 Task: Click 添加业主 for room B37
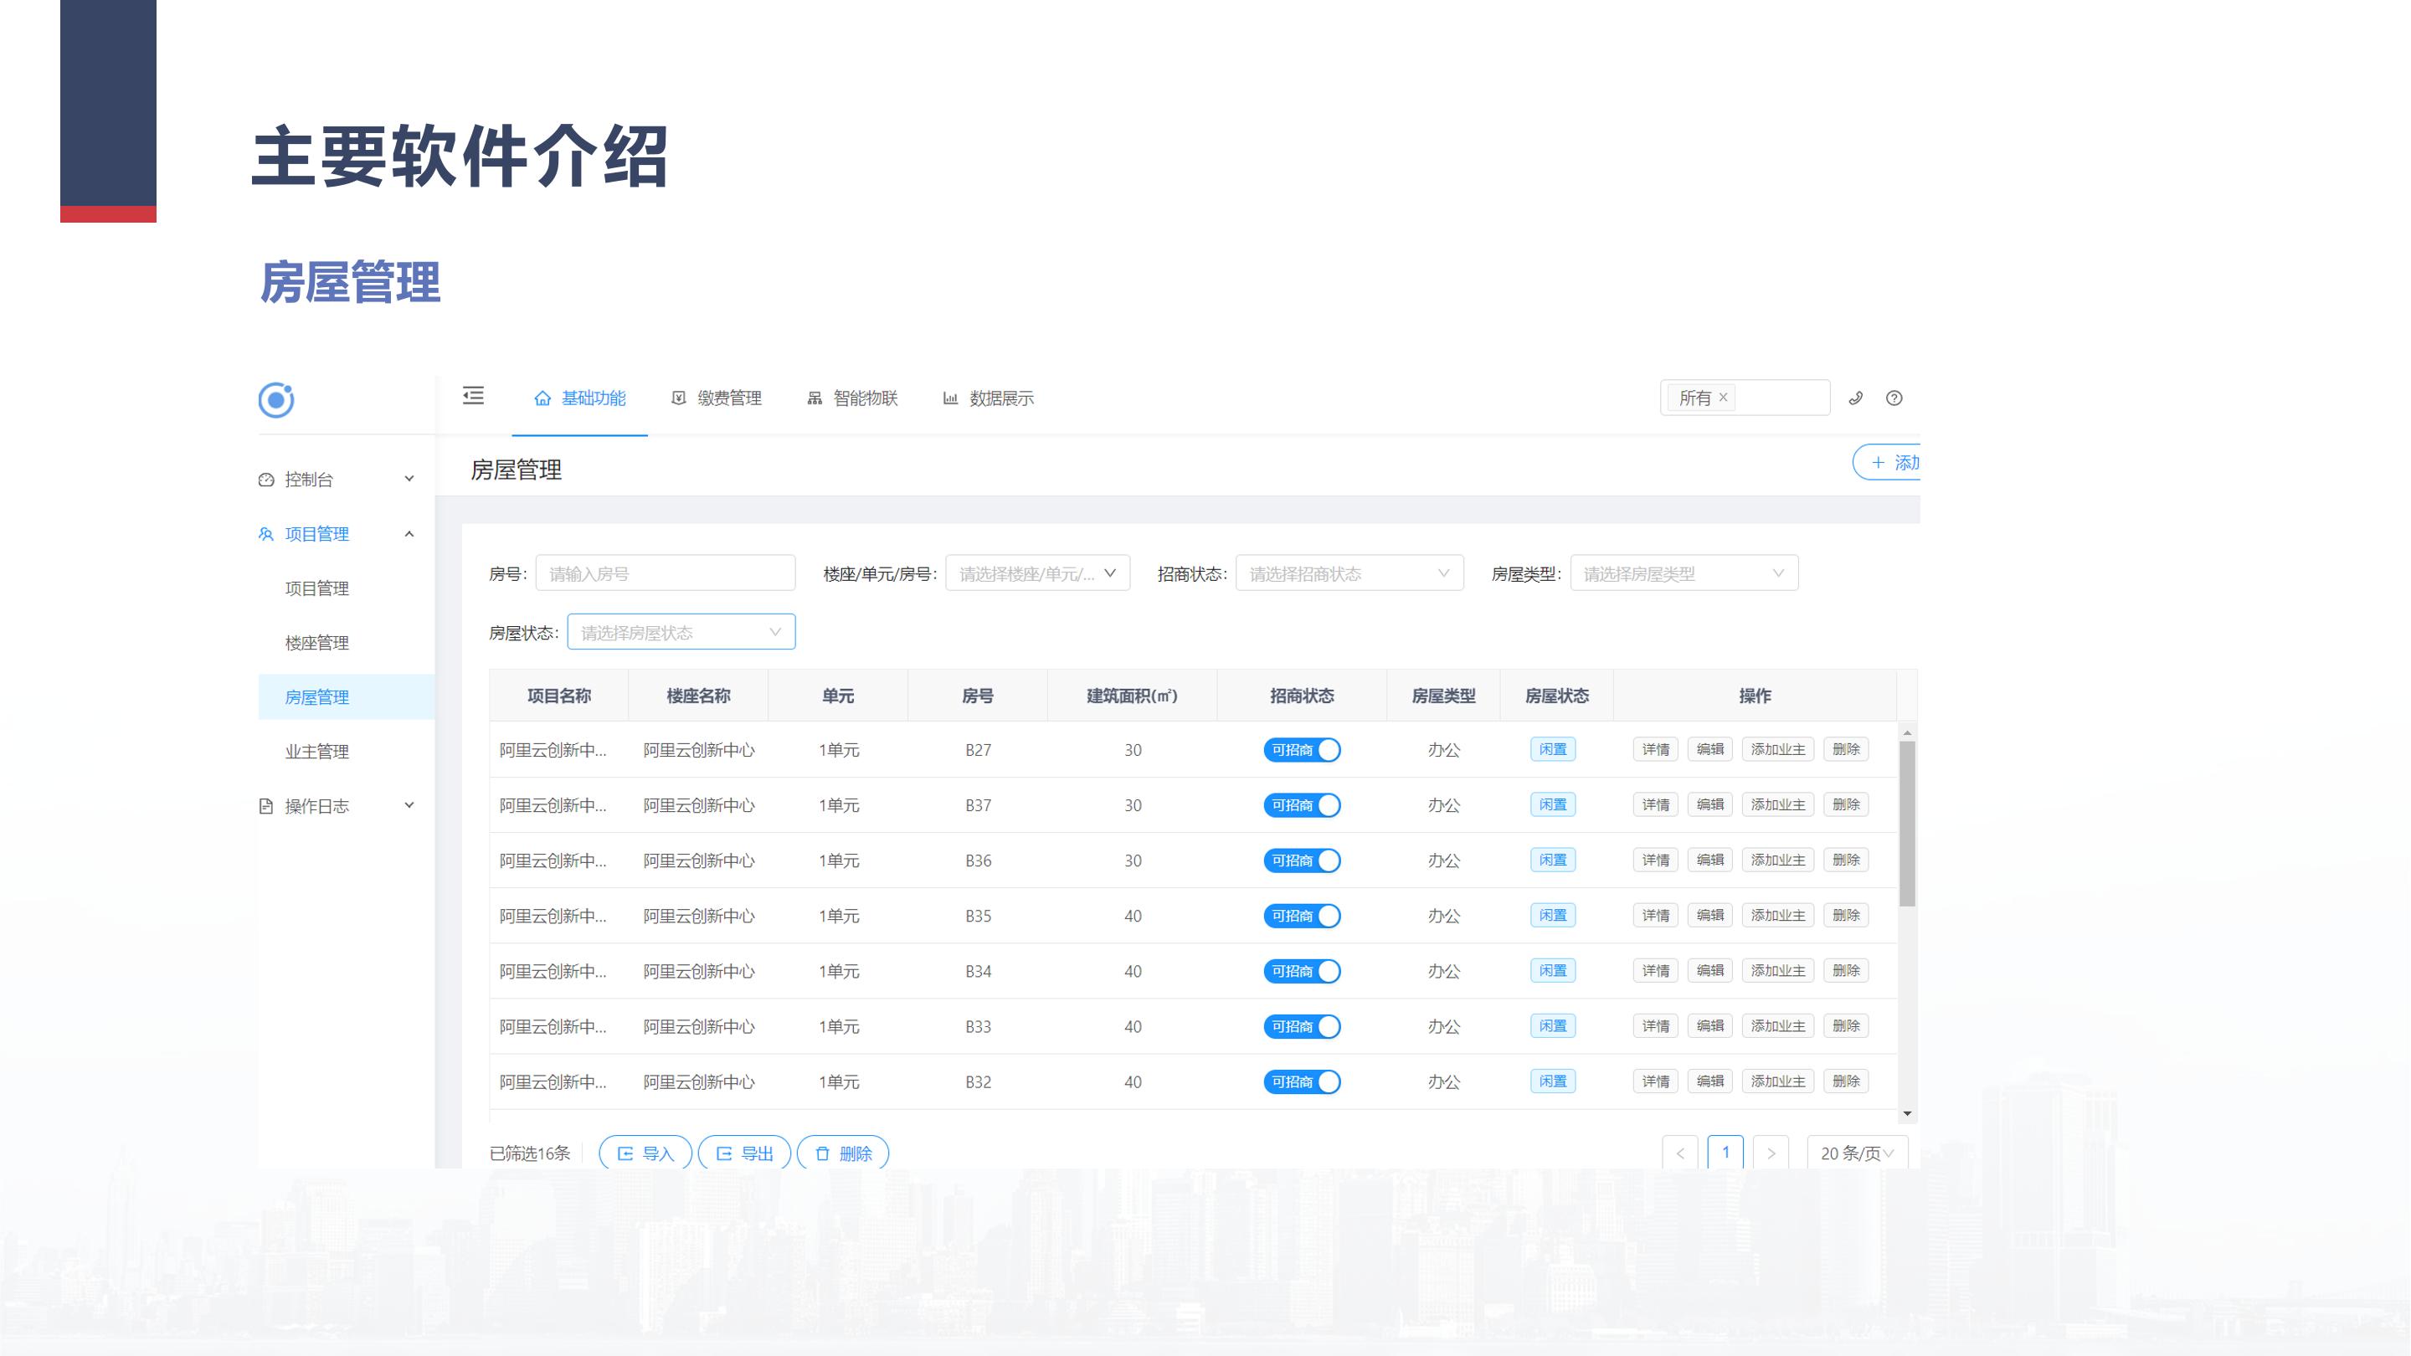[1777, 804]
